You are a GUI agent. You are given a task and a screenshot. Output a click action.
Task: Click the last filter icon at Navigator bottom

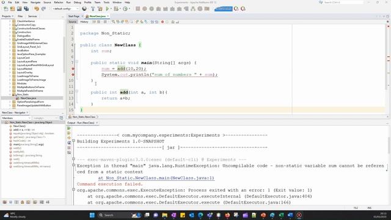tap(48, 202)
